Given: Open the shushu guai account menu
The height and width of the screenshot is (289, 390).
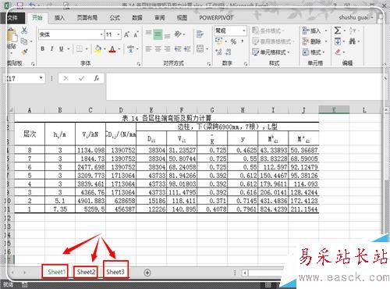Looking at the screenshot, I should pyautogui.click(x=356, y=17).
